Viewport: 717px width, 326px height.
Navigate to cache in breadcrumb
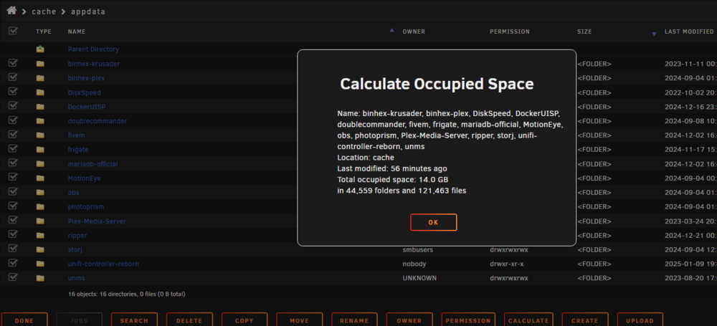click(x=44, y=11)
